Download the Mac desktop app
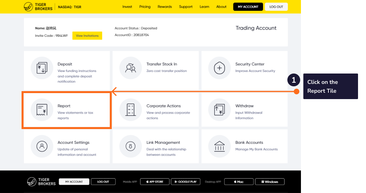Image resolution: width=366 pixels, height=193 pixels. [x=239, y=182]
